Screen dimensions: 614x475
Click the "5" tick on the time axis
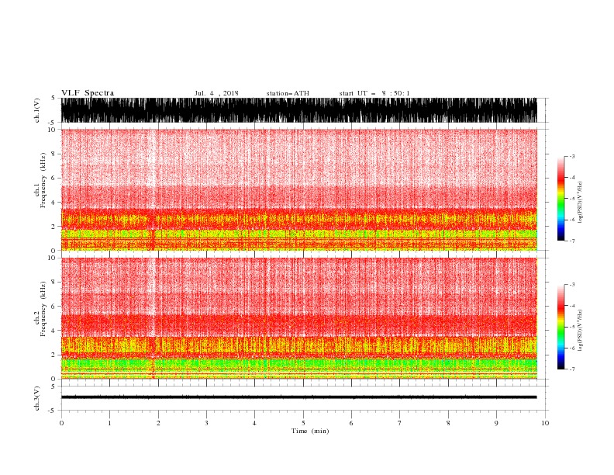303,423
